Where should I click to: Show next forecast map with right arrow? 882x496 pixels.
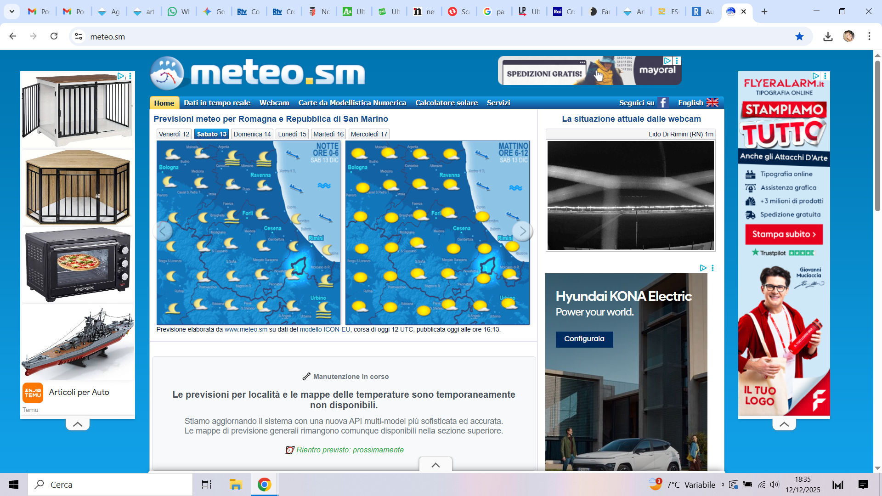coord(522,231)
